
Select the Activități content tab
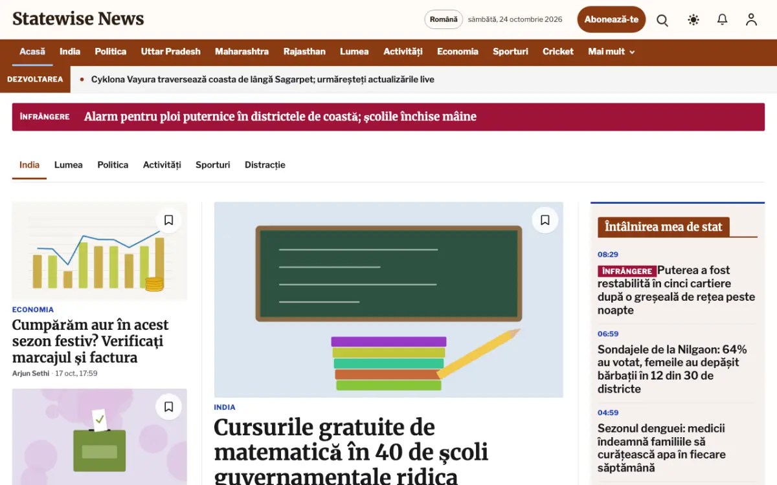[162, 165]
